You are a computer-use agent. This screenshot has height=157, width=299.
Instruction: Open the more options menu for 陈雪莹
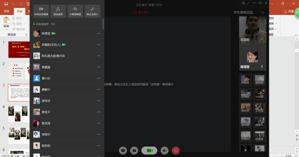tap(99, 34)
